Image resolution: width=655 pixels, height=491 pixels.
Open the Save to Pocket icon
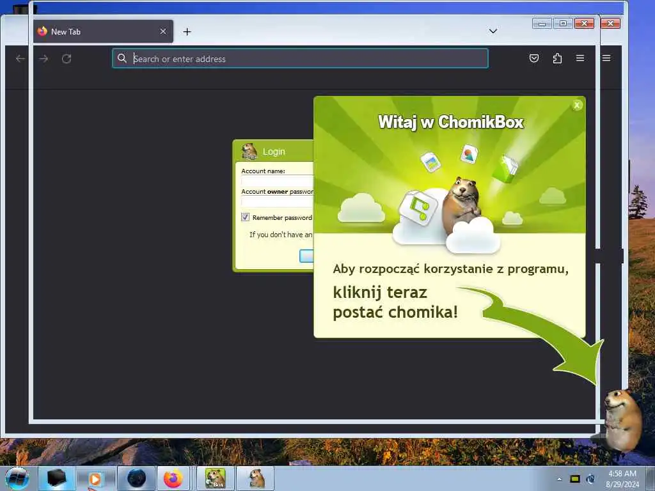pos(534,58)
